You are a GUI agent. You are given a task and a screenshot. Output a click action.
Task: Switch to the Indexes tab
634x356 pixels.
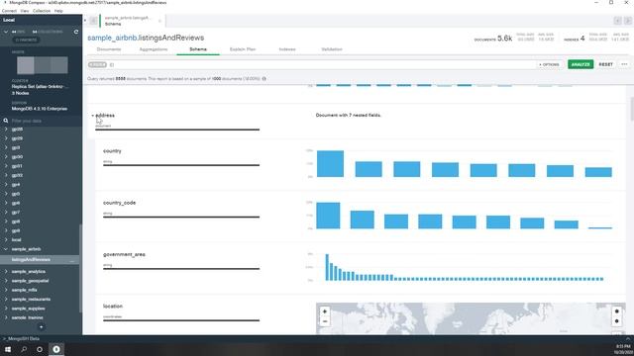(287, 49)
